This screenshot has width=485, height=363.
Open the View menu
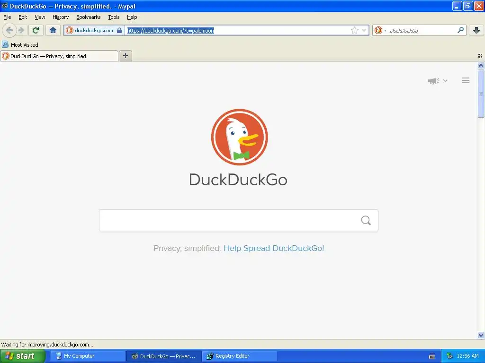pos(40,17)
